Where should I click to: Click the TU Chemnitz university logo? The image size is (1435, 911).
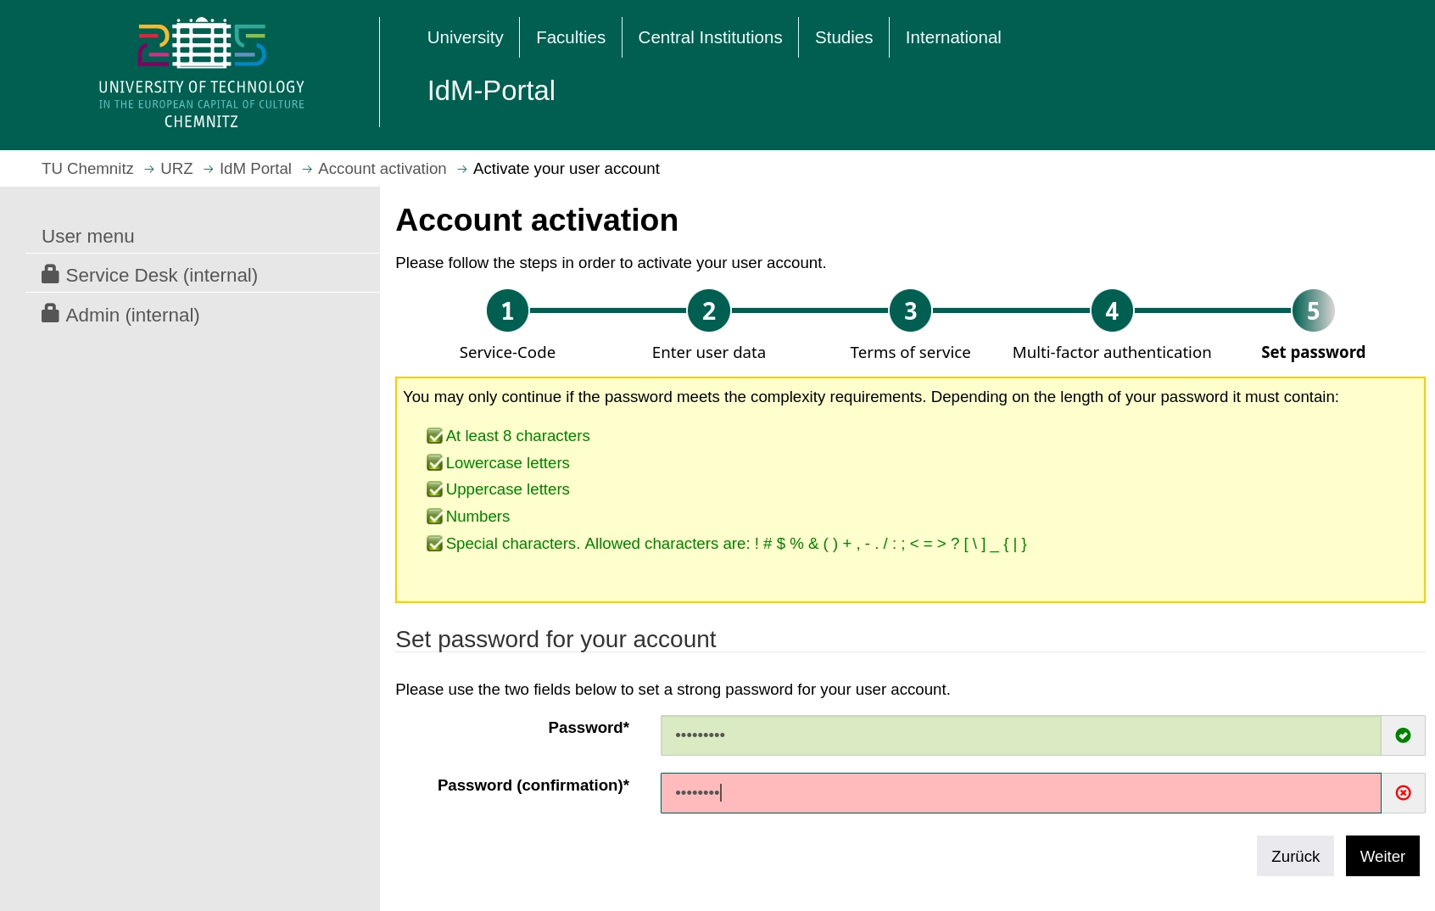point(202,68)
